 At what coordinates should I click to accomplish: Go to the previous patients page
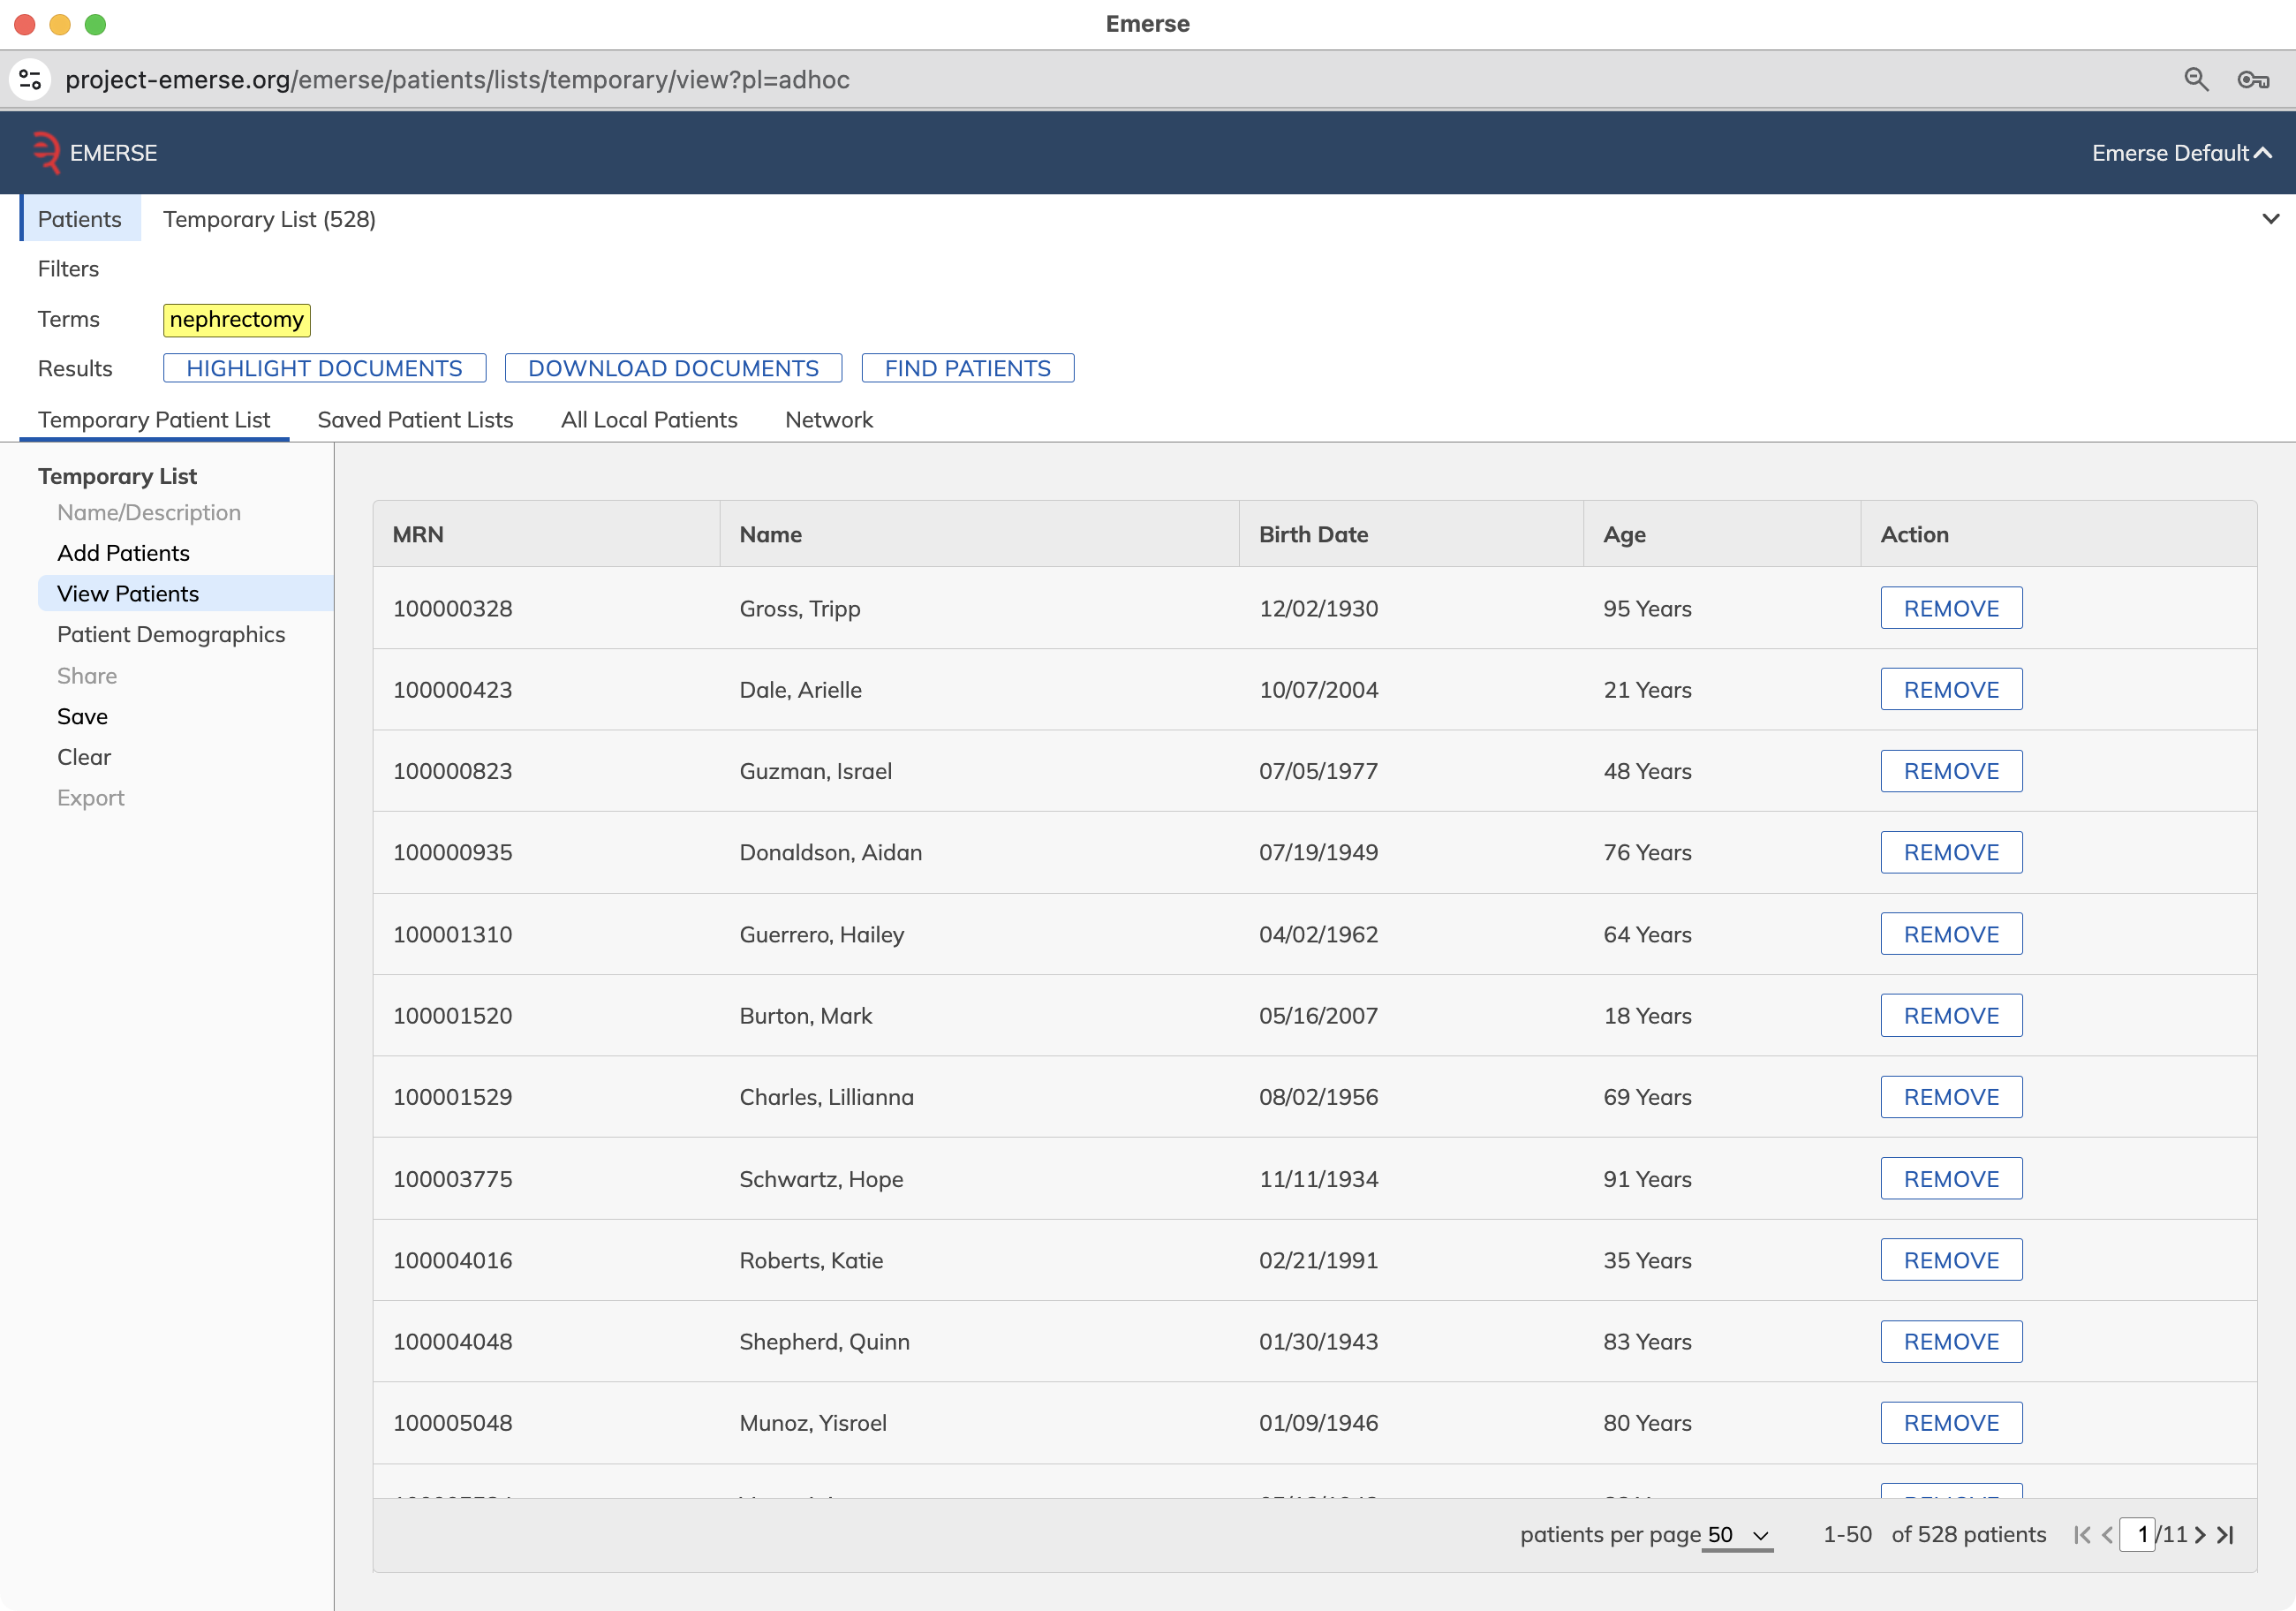click(2107, 1534)
